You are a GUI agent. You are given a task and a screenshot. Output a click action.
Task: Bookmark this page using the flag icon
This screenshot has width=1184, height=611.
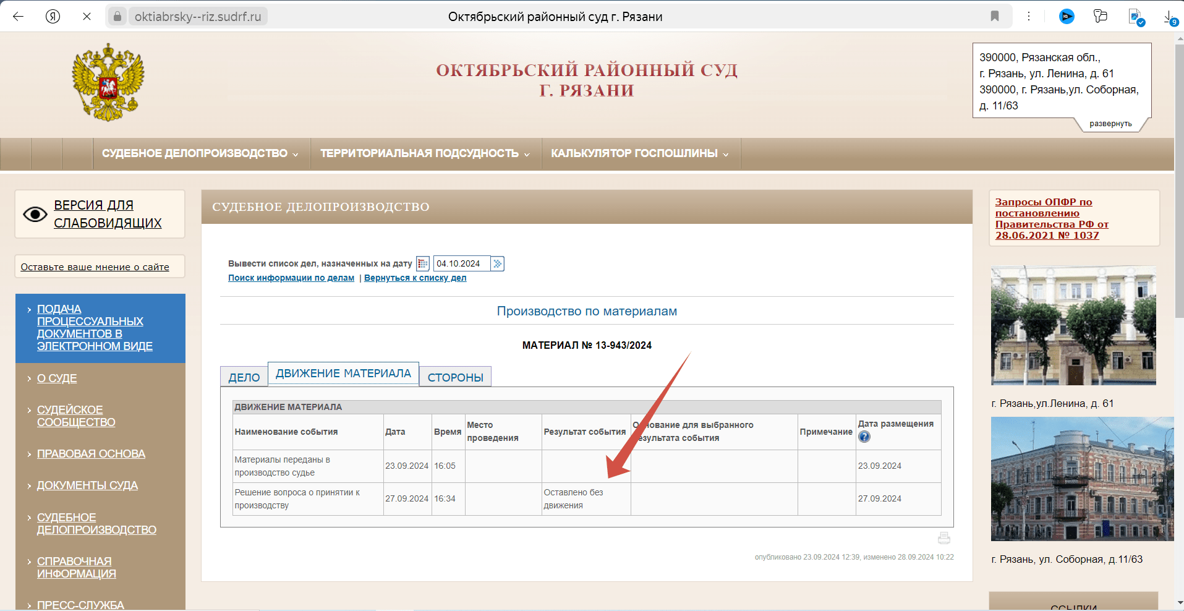(x=994, y=16)
